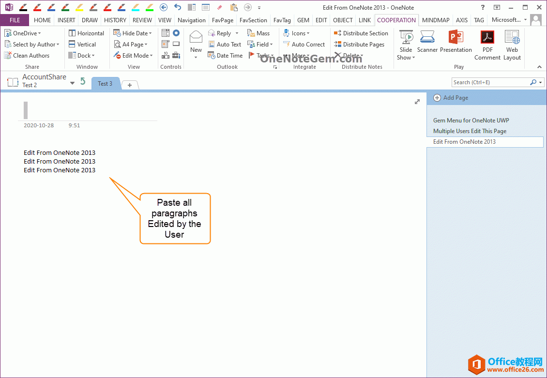Open the Scanner tool
This screenshot has width=547, height=378.
(427, 42)
